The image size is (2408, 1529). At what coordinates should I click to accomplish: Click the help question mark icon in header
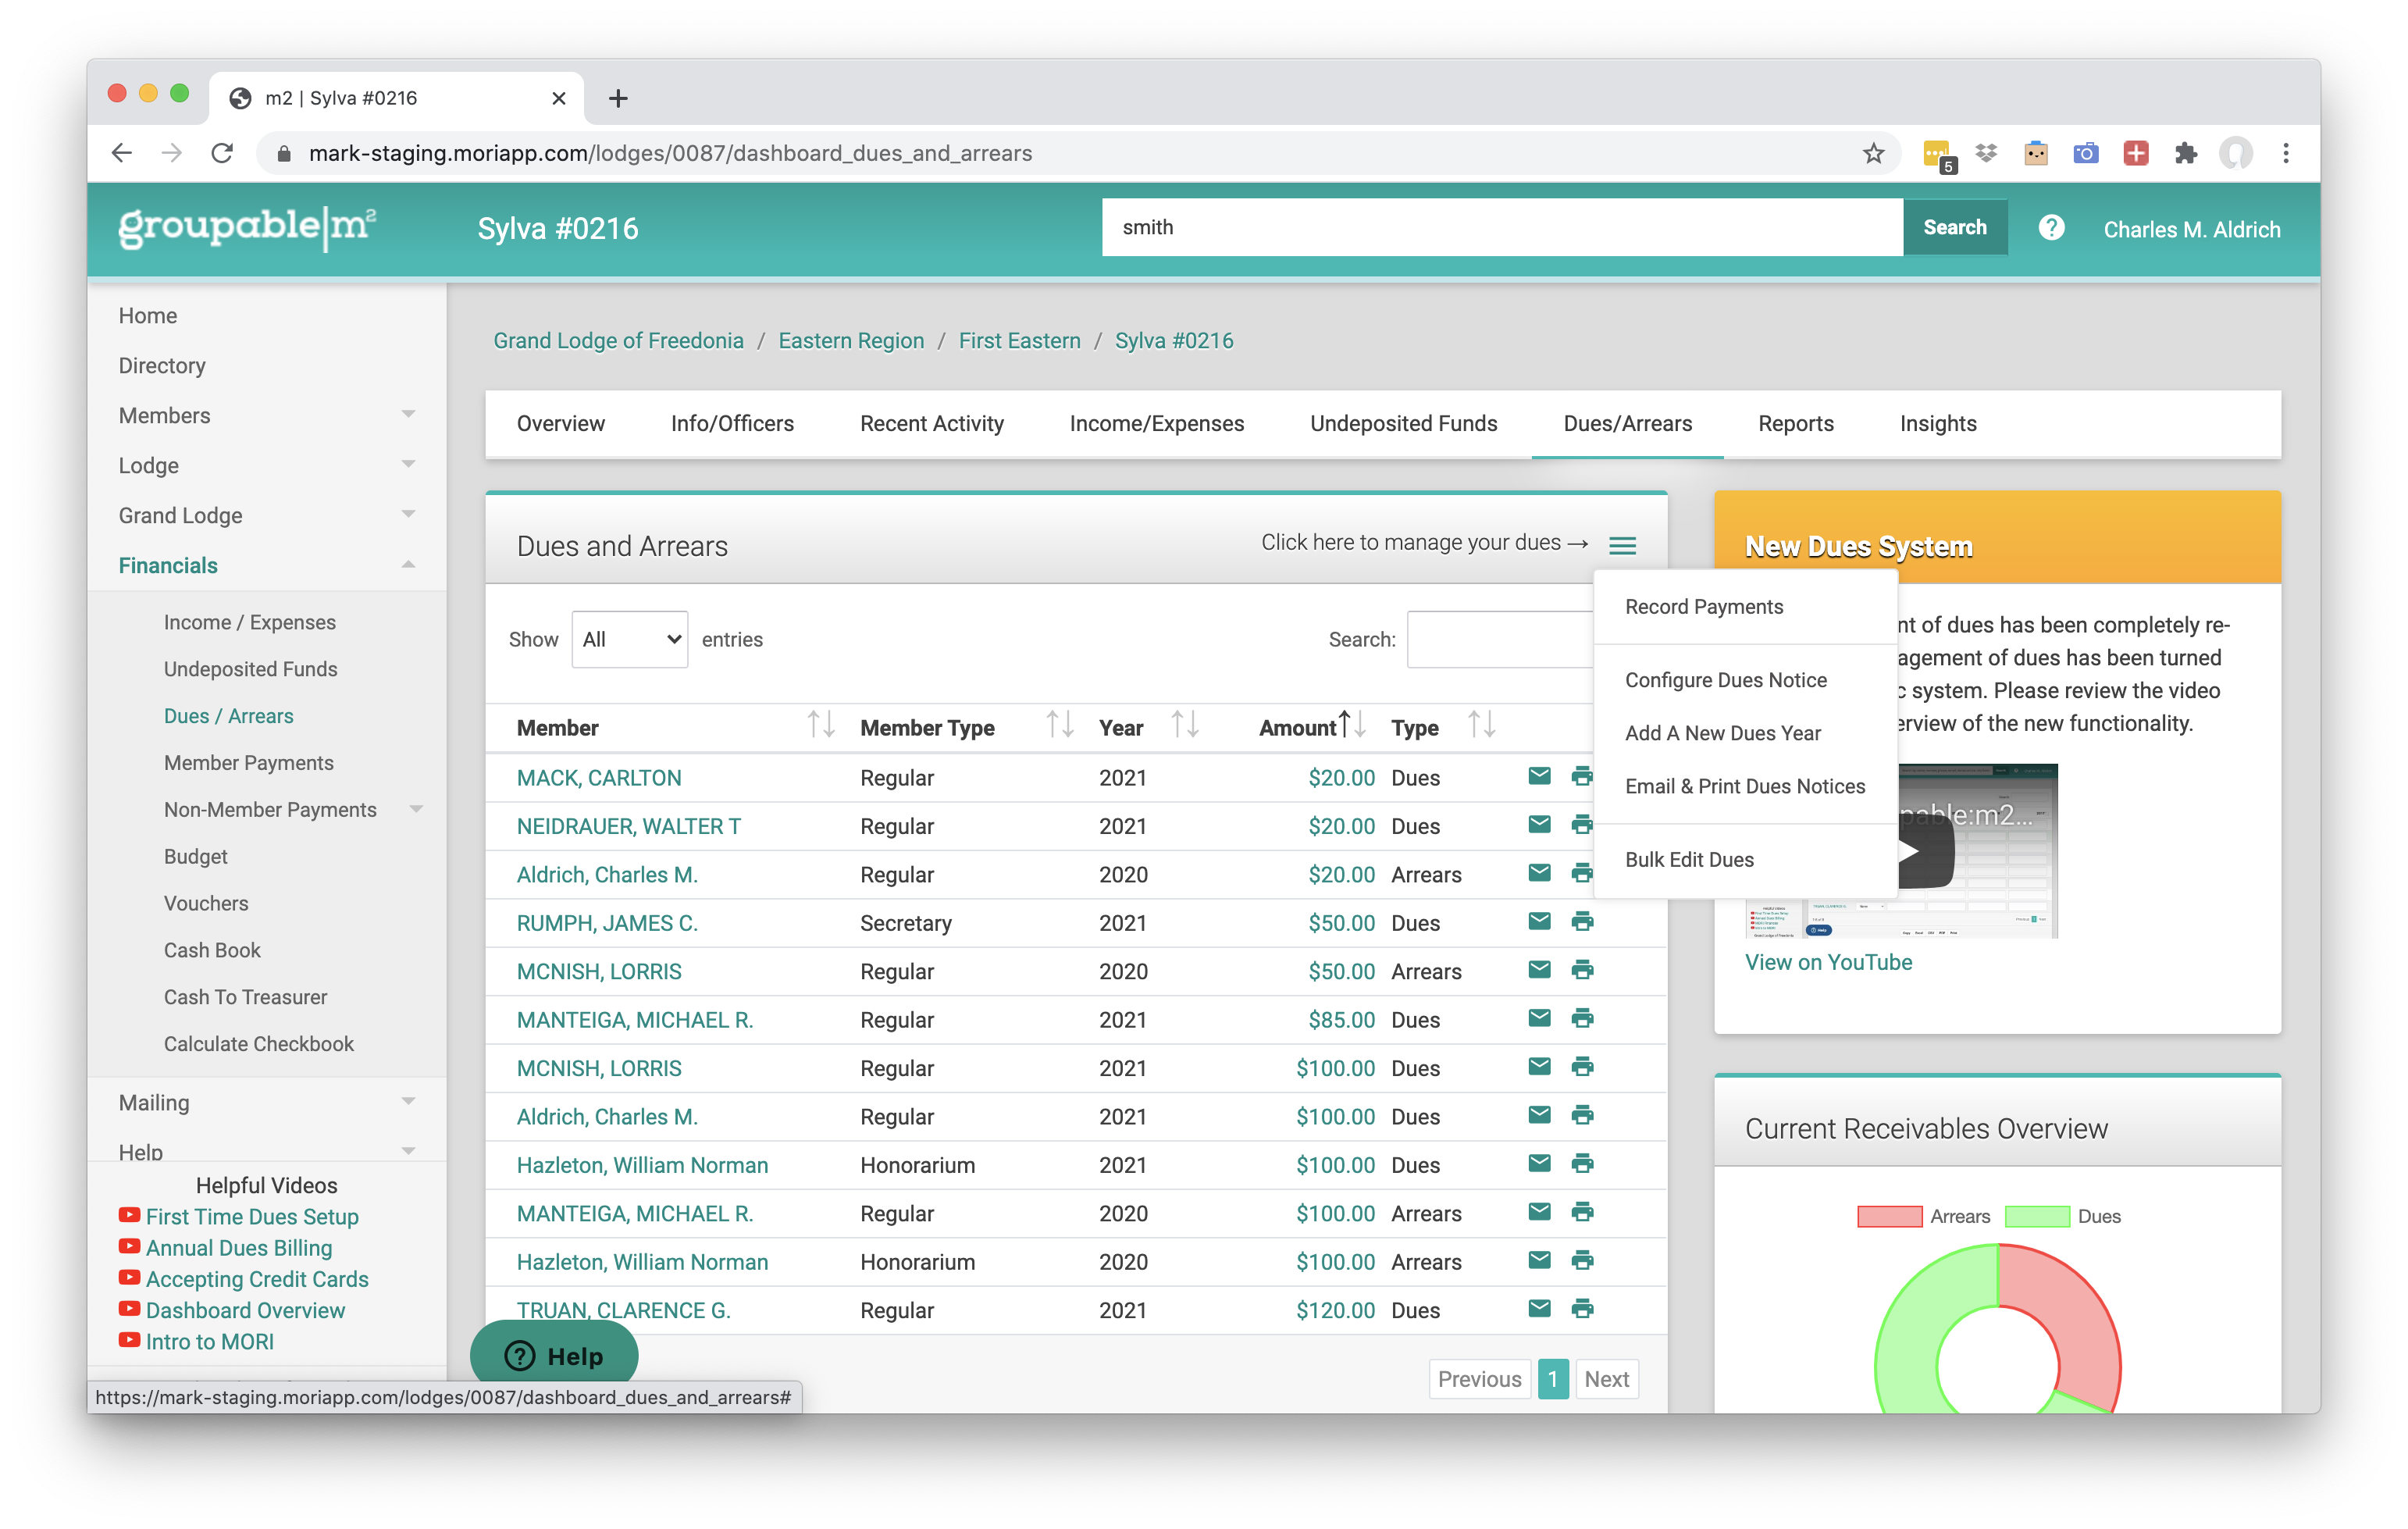pos(2051,228)
